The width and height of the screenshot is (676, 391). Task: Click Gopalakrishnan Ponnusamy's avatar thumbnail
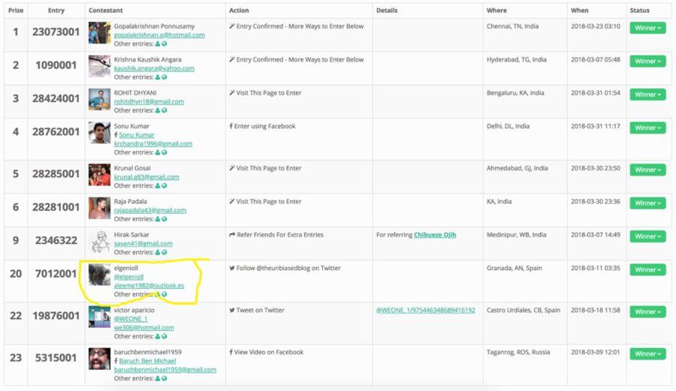100,33
